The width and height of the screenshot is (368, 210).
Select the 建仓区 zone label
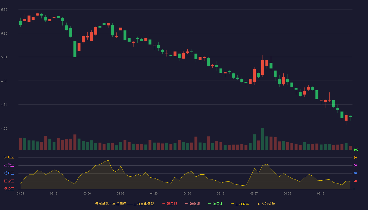[x=9, y=181]
